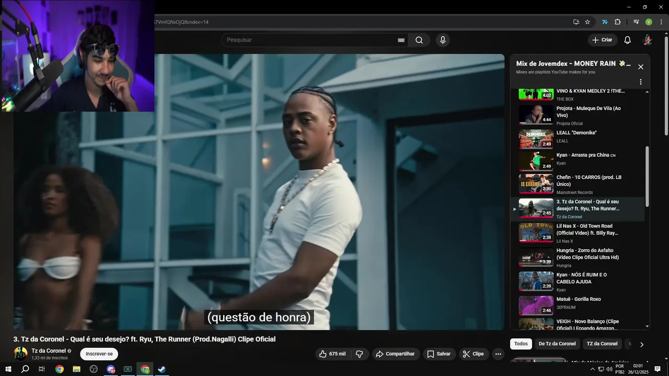Open Discord from taskbar
The height and width of the screenshot is (376, 669).
point(111,369)
